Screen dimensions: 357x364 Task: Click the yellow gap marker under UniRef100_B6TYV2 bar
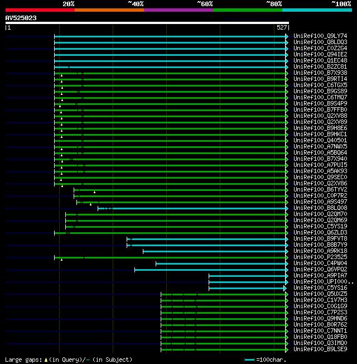(x=94, y=192)
